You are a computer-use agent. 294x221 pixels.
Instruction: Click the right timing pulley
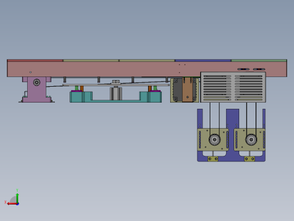(251, 139)
